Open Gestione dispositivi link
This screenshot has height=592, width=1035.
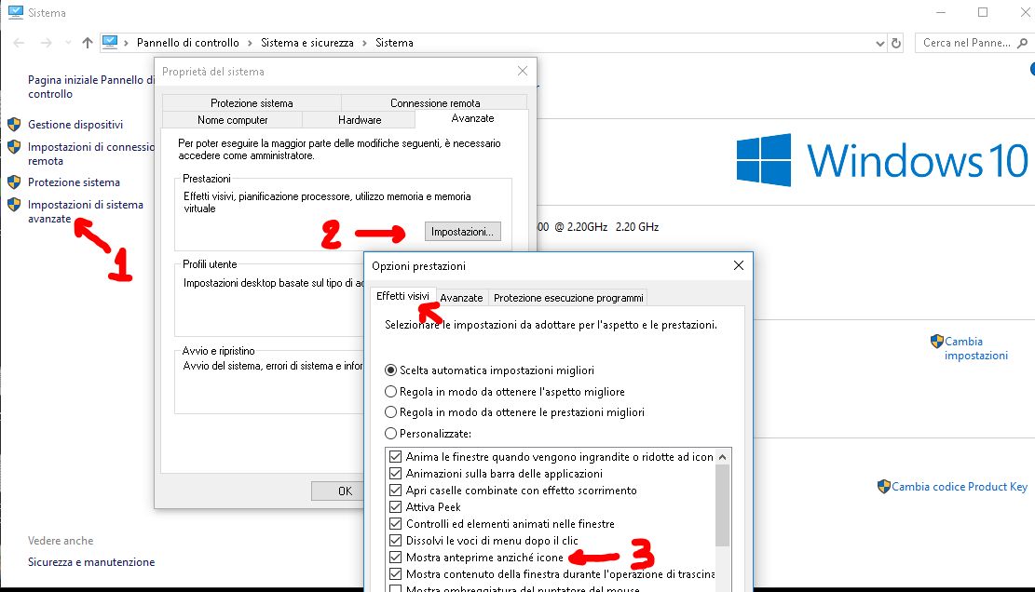click(75, 125)
